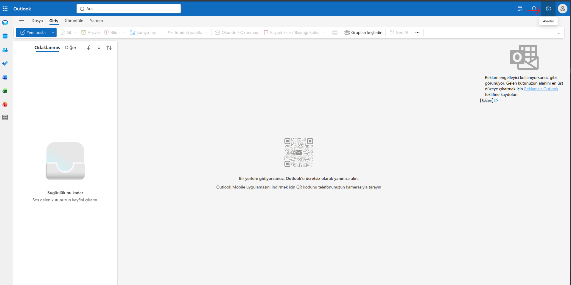Click the Yeni posta button
This screenshot has height=285, width=571.
(x=33, y=32)
